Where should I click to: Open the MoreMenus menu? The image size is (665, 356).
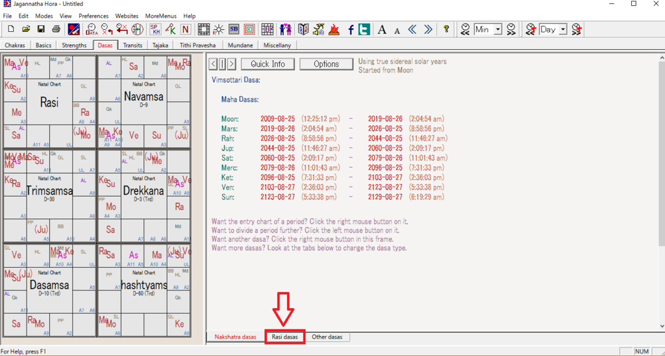[x=161, y=16]
